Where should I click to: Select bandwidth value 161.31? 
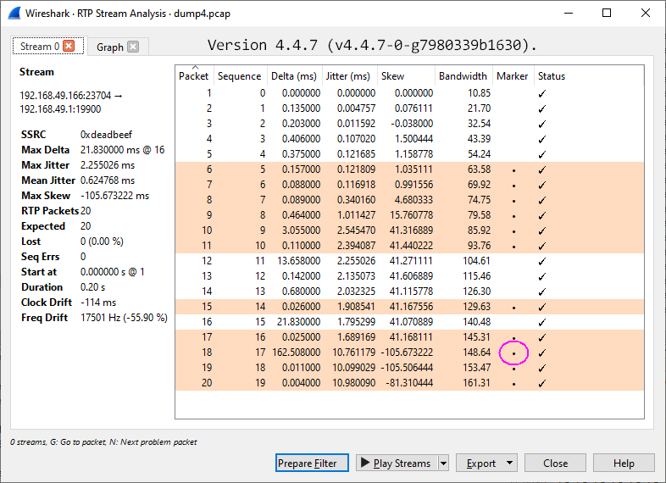(x=476, y=383)
